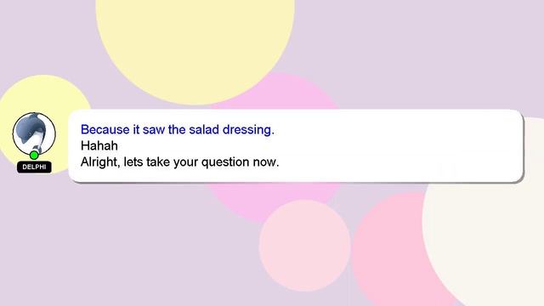Click the word Hahah in the message
This screenshot has height=306, width=544.
click(99, 145)
